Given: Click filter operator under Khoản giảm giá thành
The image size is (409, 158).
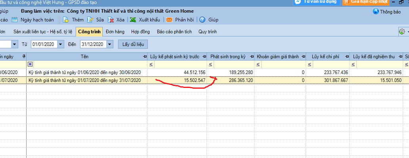Looking at the screenshot, I should 258,64.
